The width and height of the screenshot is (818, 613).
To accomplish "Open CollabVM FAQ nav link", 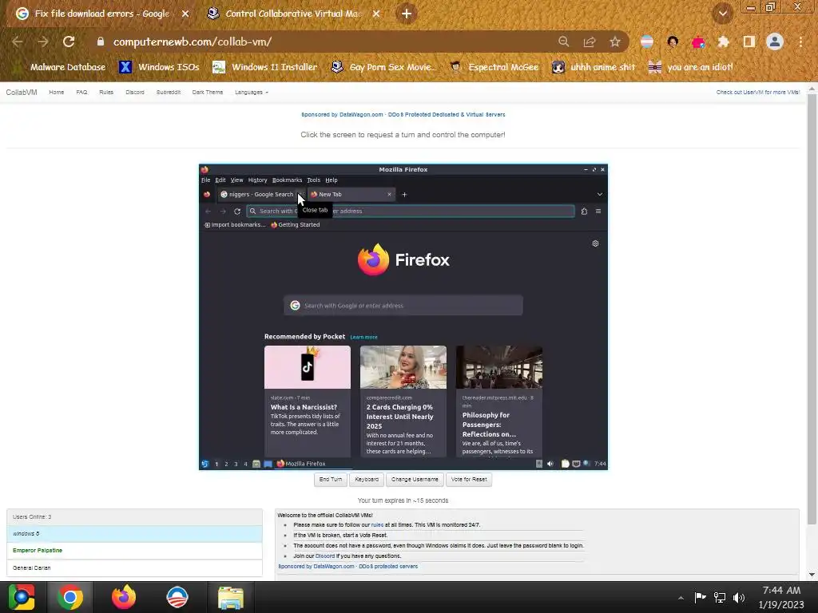I will [82, 93].
